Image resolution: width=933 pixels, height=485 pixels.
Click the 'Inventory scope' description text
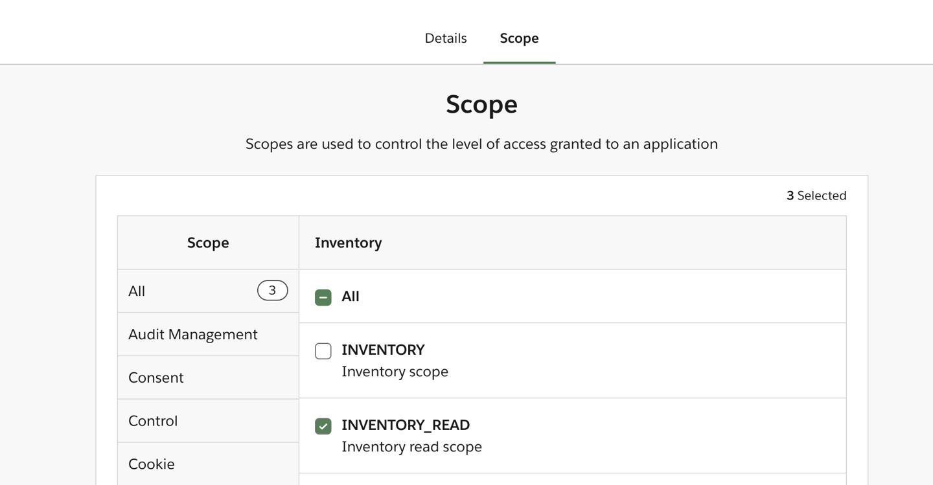[395, 372]
